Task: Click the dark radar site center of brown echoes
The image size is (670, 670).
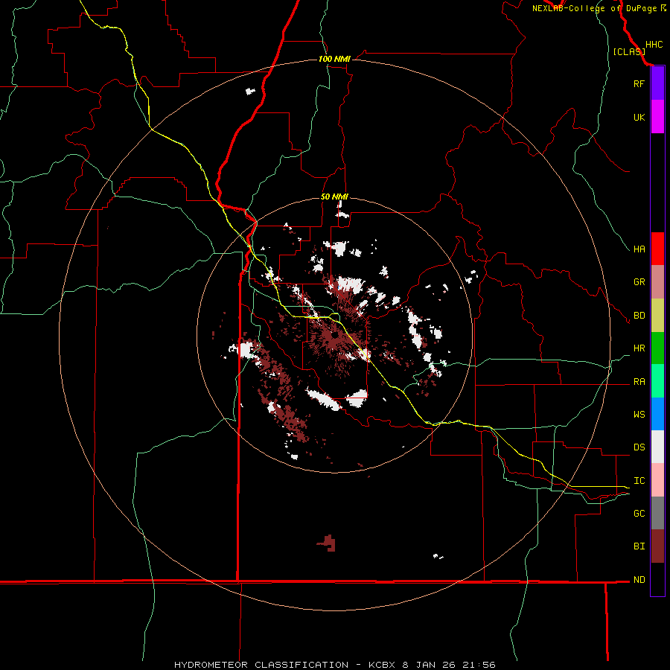Action: 336,336
